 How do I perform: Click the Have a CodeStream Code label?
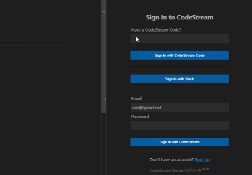click(159, 30)
